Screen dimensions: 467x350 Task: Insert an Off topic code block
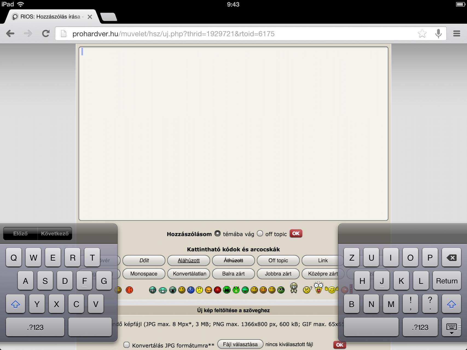point(278,260)
